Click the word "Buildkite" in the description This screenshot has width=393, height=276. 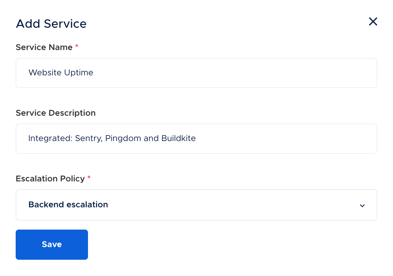tap(178, 138)
